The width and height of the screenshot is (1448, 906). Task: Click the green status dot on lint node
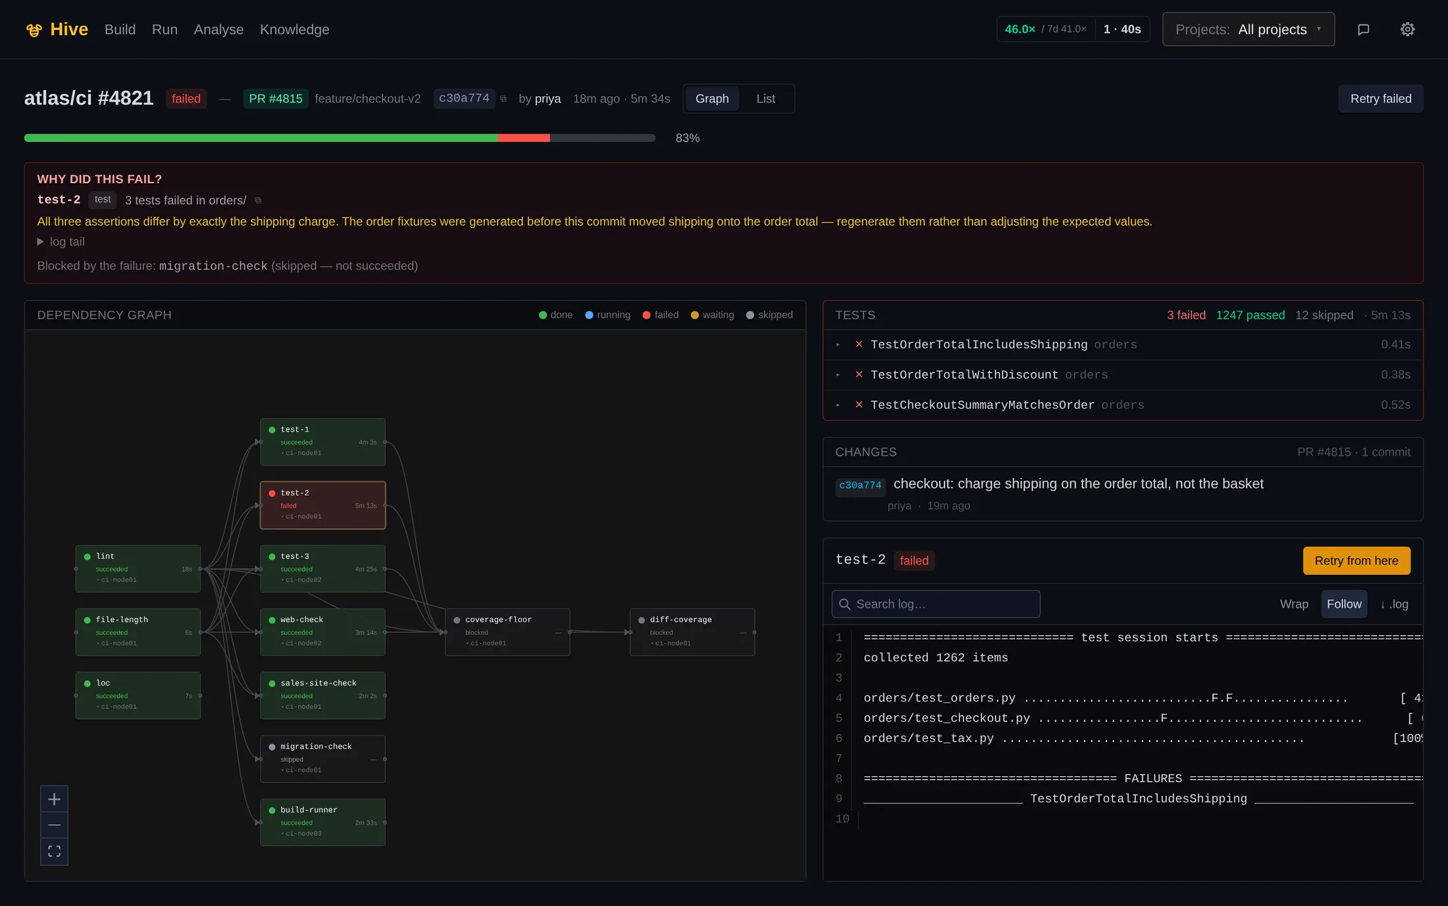click(x=87, y=556)
